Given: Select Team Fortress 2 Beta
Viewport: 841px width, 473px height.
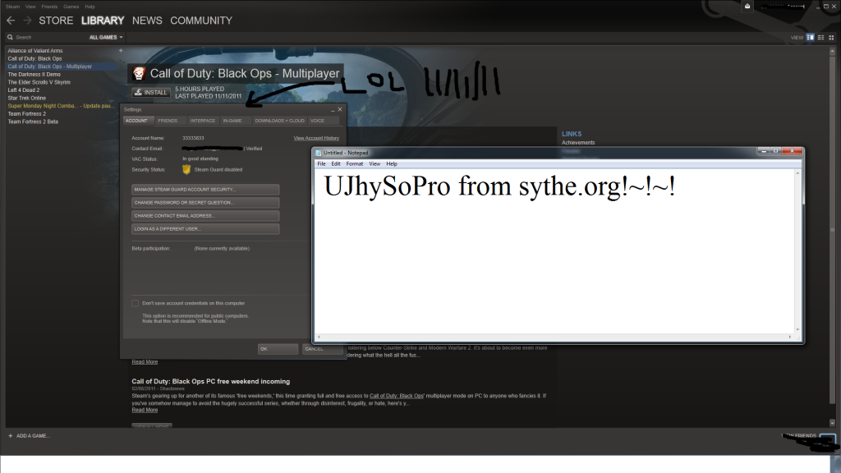Looking at the screenshot, I should click(33, 122).
